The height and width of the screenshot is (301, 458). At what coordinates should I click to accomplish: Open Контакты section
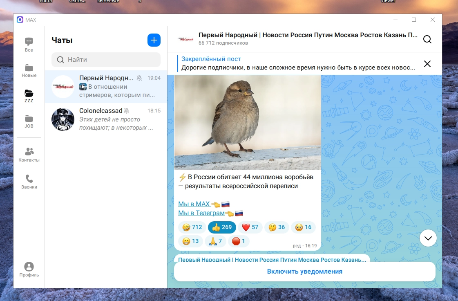[x=29, y=155]
